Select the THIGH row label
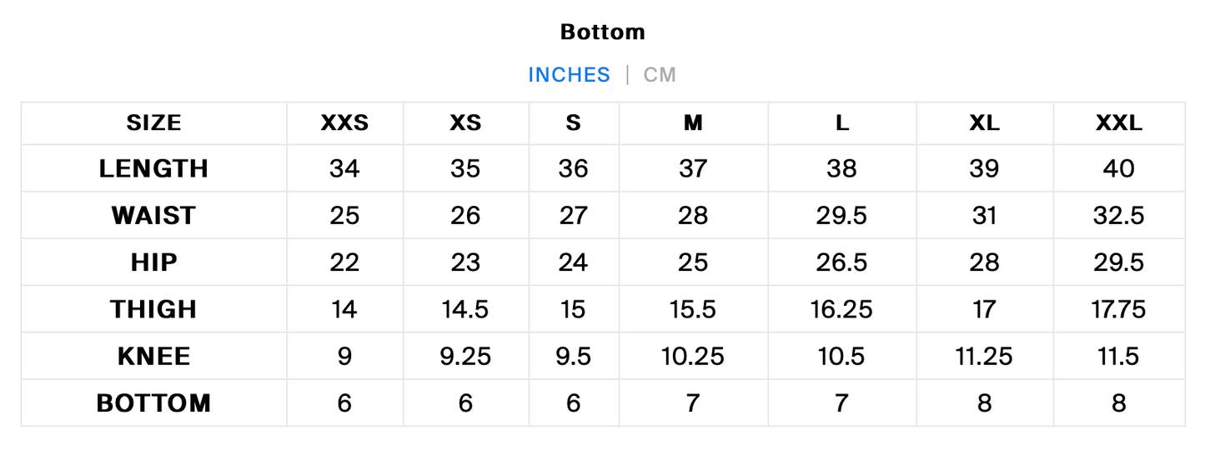 pyautogui.click(x=153, y=309)
